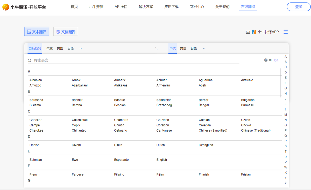The height and width of the screenshot is (190, 311).
Task: Choose Chinese (Traditional) language
Action: 256,131
